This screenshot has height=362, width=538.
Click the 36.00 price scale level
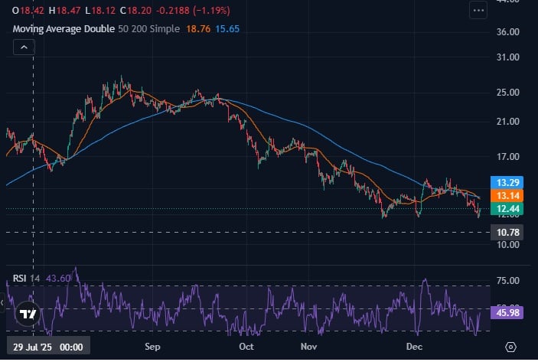(509, 32)
